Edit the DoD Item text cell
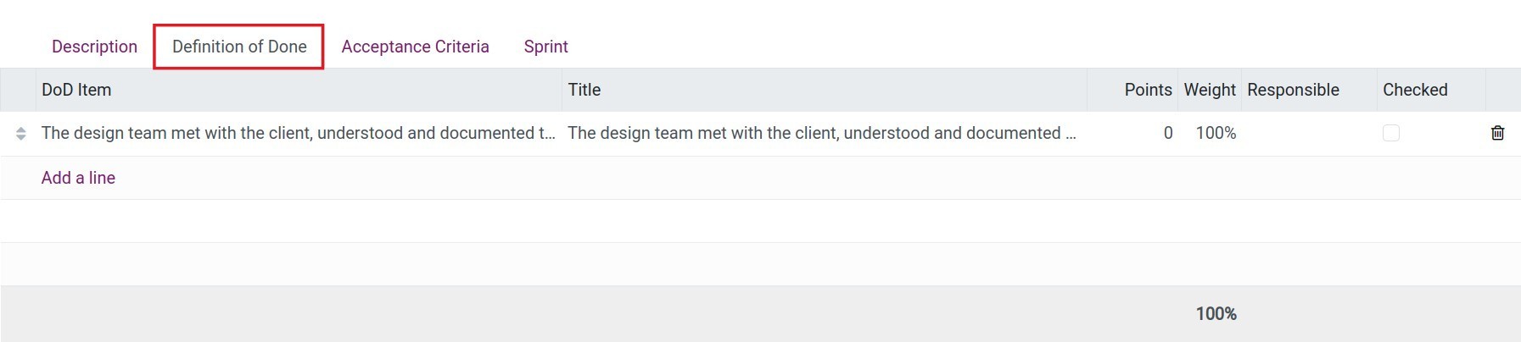 coord(299,133)
